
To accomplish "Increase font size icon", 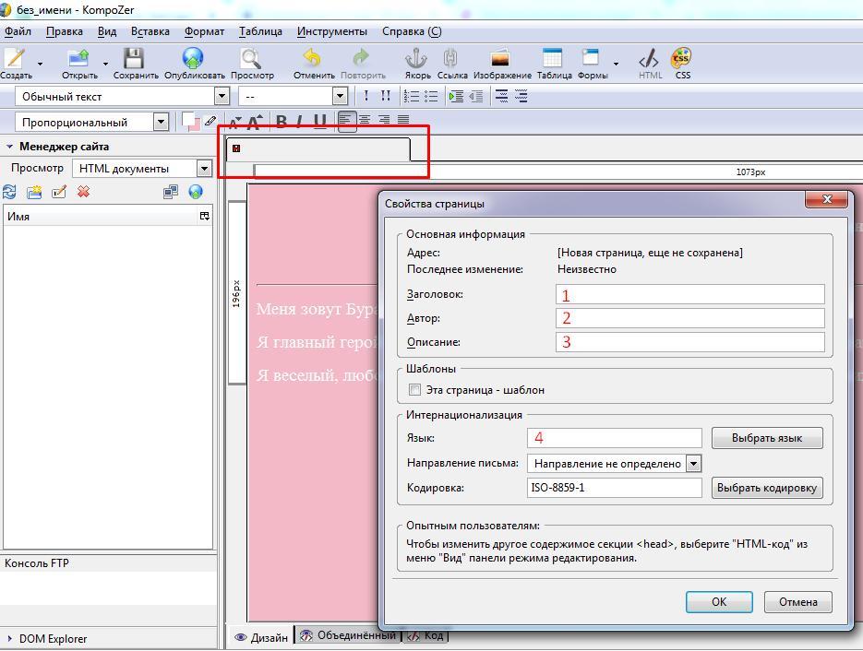I will point(255,122).
